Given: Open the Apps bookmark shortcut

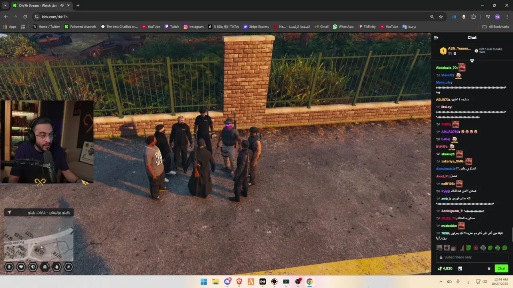Looking at the screenshot, I should click(x=10, y=27).
